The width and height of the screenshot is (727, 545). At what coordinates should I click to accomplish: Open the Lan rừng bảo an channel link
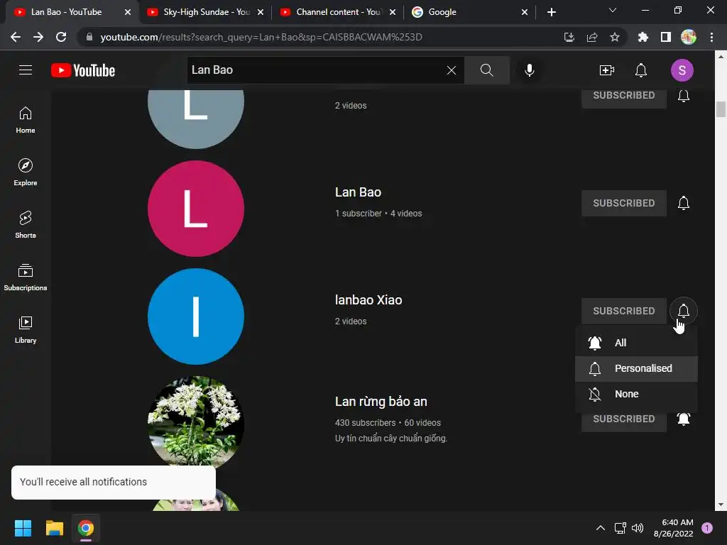381,402
